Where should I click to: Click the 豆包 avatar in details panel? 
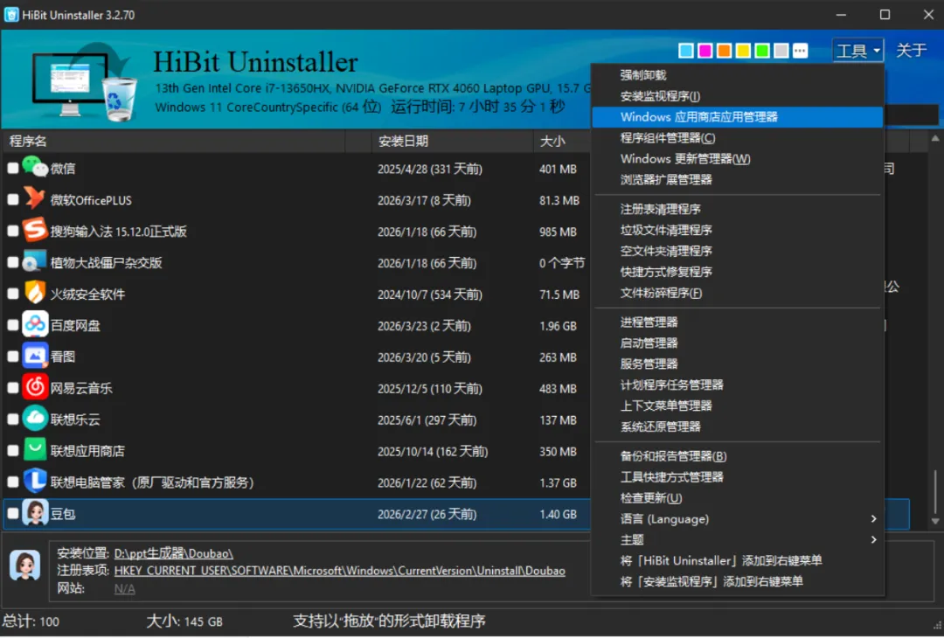24,565
